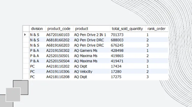Click AQ Pen Drive DRC in row A6818160202
This screenshot has height=107, width=192.
coord(89,40)
